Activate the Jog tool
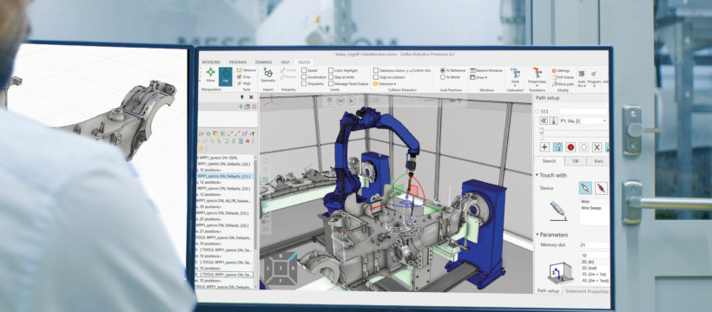Screen dimensions: 712x312 [x=225, y=75]
